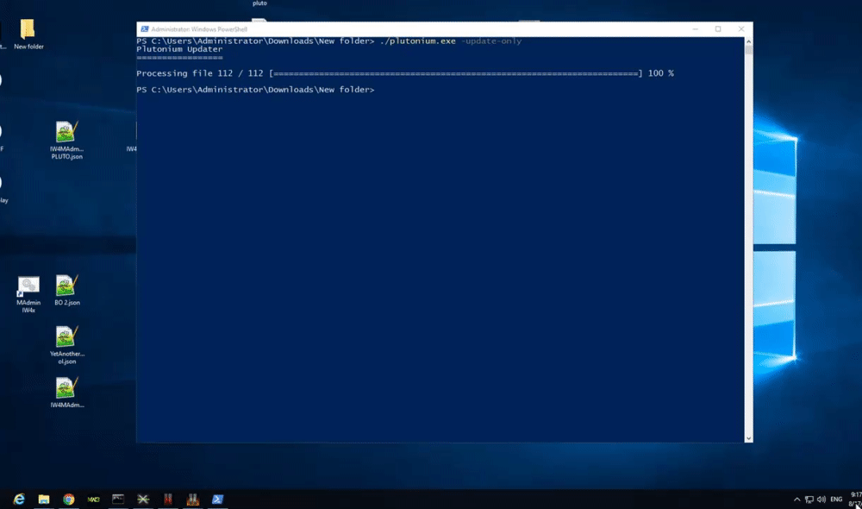Open the crossed-lines X taskbar icon
The image size is (862, 509).
click(x=143, y=500)
